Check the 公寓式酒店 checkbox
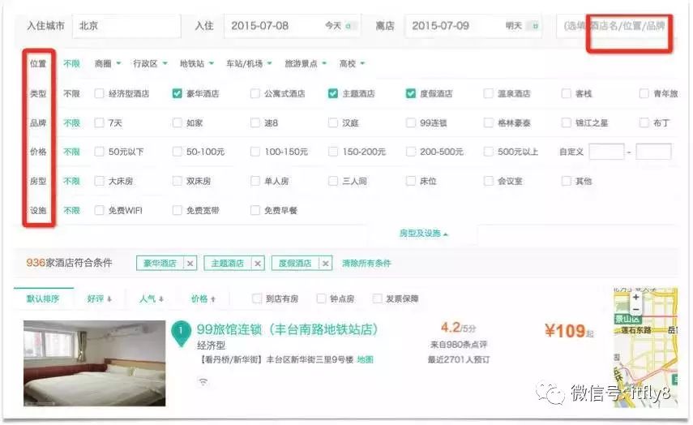693x425 pixels. [x=255, y=93]
